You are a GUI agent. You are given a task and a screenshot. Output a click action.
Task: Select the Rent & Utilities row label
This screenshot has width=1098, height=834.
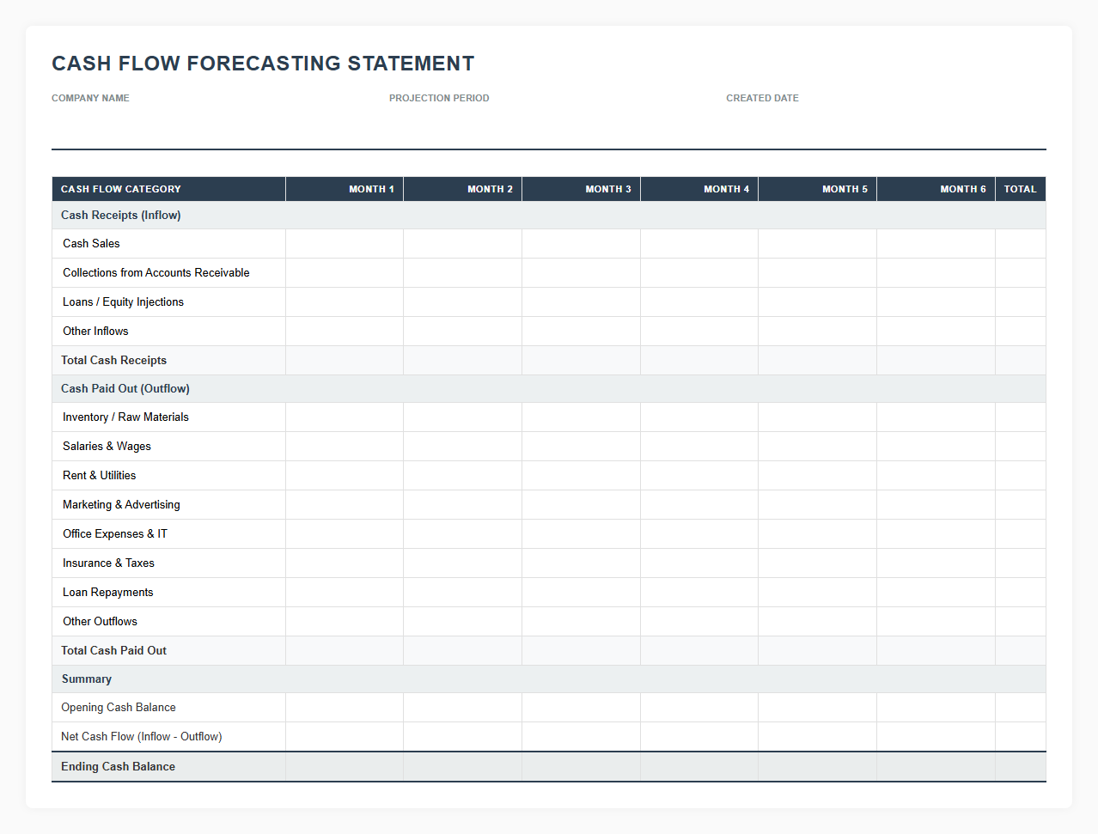99,476
